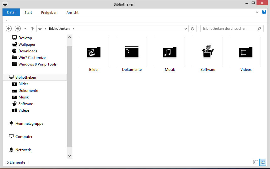Click the Dokumente icon in navigation tree

click(x=14, y=90)
